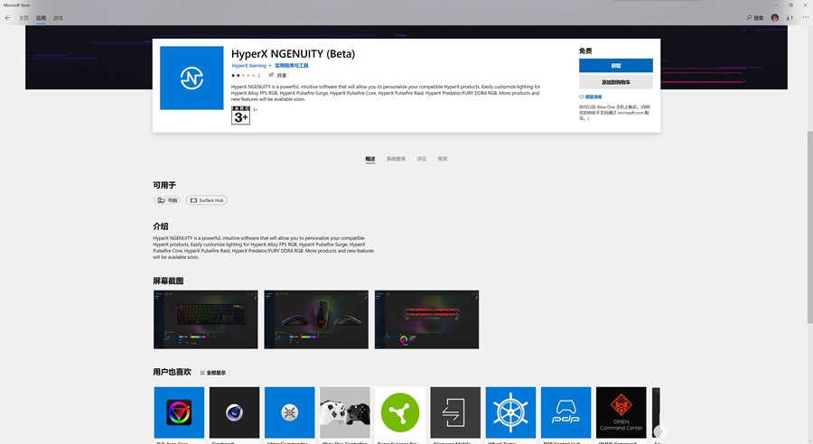The width and height of the screenshot is (813, 444).
Task: Click the blue 获取 button
Action: pos(615,66)
